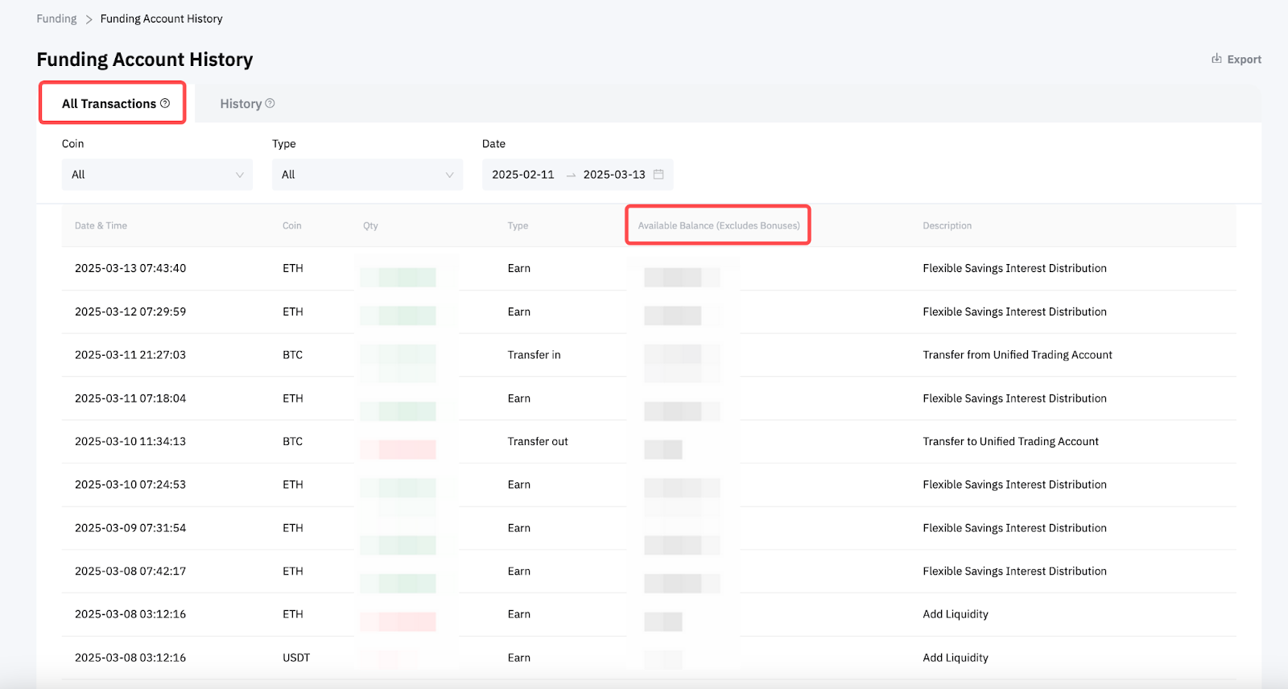1288x689 pixels.
Task: Select the Transfer to Unified Trading Account row
Action: (x=1010, y=442)
